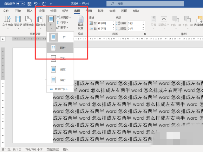Open 更多栏(C)... more columns dialog

60,89
